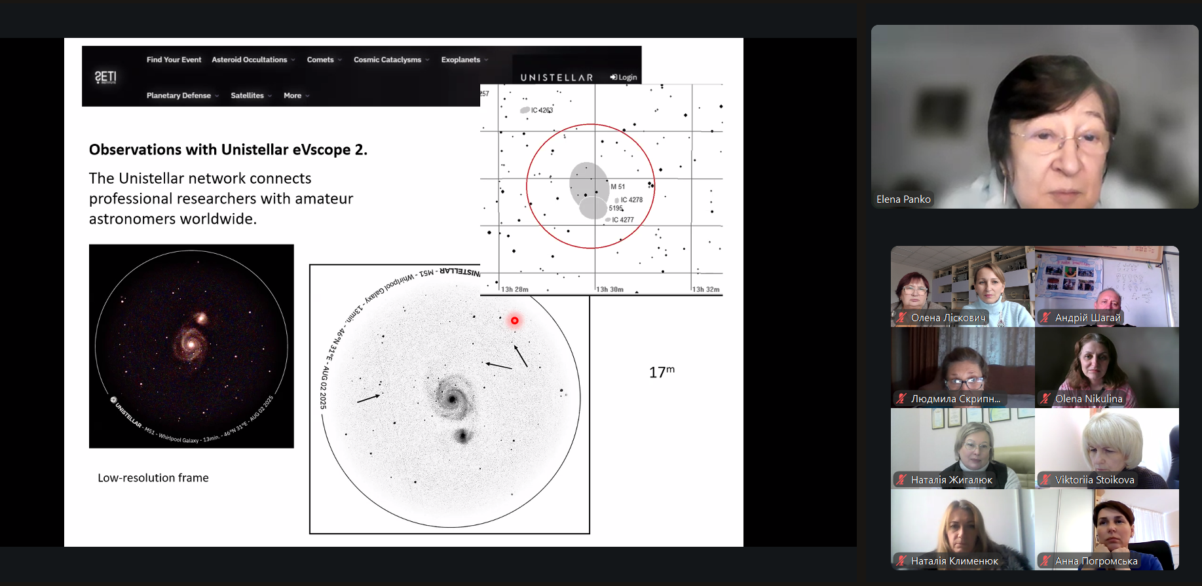Open the Exoplanets menu item
This screenshot has width=1202, height=586.
(464, 60)
